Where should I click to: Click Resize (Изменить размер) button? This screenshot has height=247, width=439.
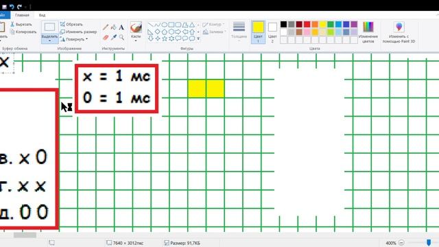tap(78, 32)
